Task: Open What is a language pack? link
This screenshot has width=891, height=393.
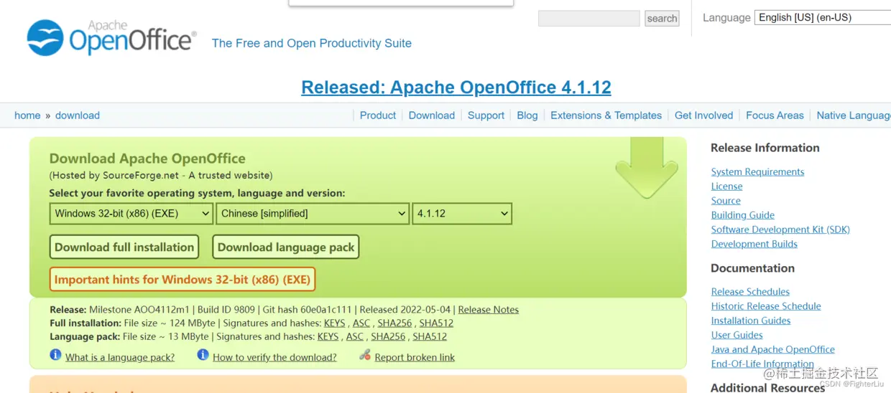Action: pyautogui.click(x=120, y=357)
